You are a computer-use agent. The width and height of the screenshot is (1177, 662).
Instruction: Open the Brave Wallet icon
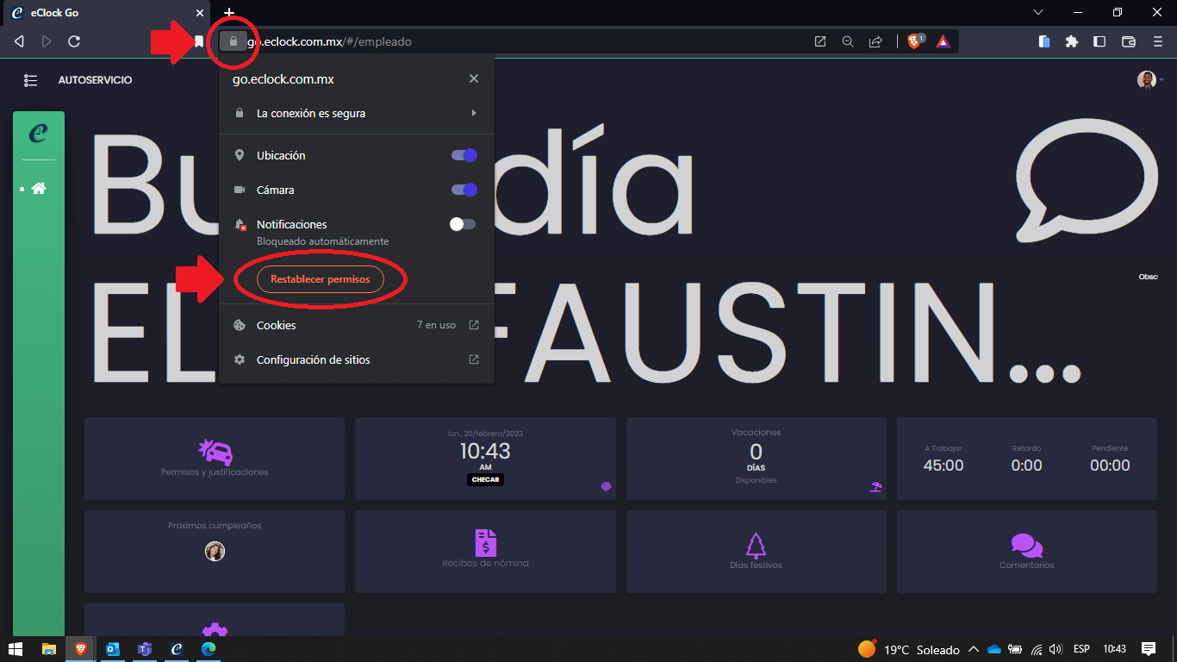tap(1129, 41)
